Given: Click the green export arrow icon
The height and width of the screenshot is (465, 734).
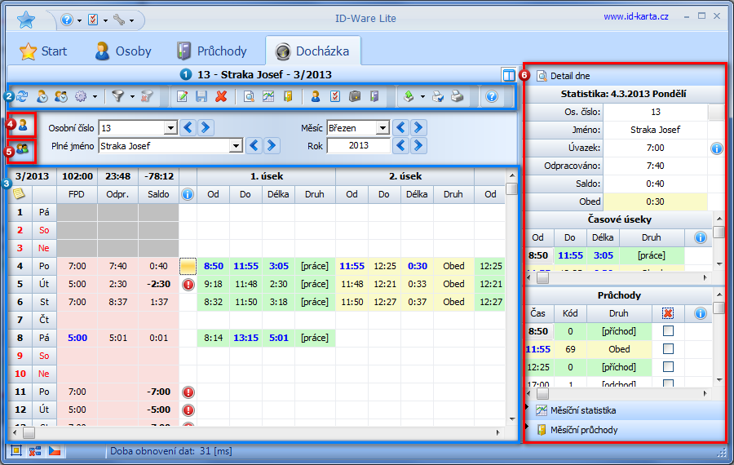Looking at the screenshot, I should (x=409, y=96).
